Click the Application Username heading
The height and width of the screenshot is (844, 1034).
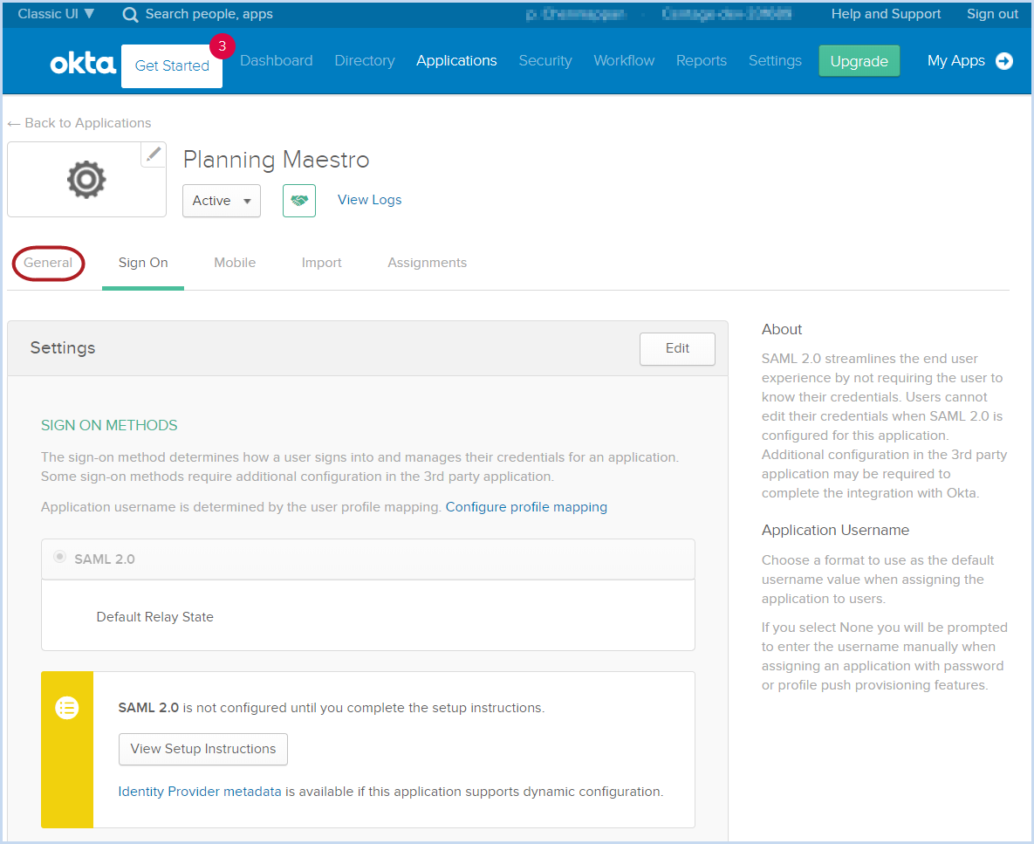836,530
